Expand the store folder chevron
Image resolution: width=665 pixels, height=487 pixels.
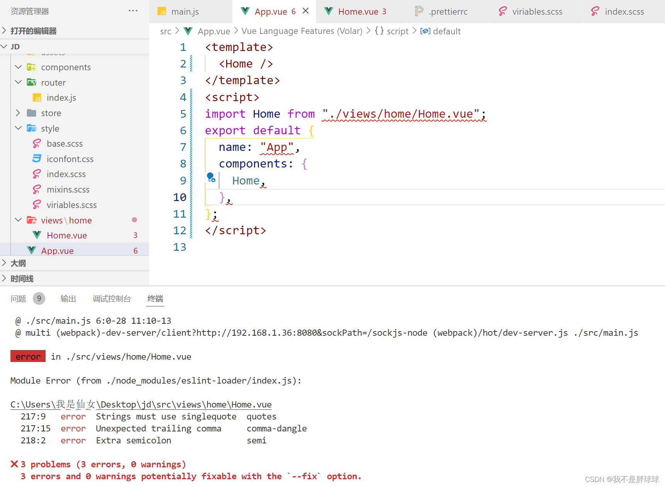[18, 113]
